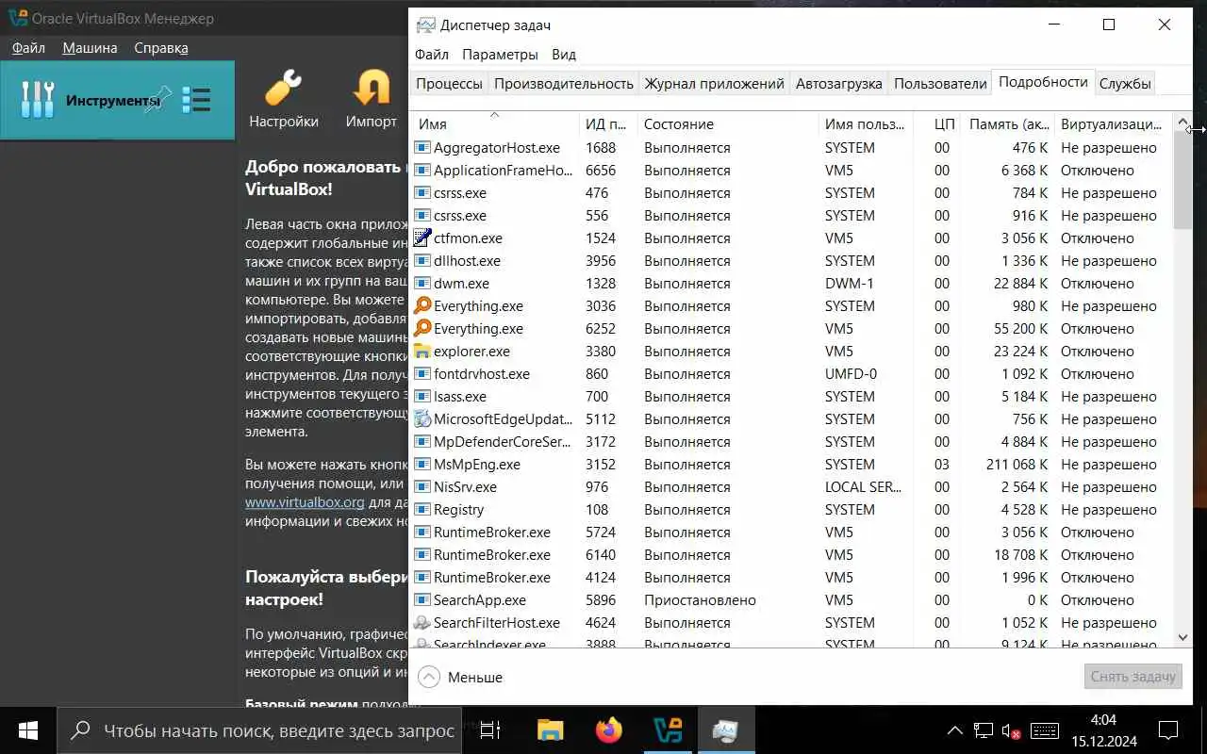Open Вид menu in Task Manager
1207x754 pixels.
pos(564,54)
